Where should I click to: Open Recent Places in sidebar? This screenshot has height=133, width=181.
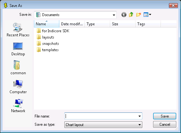(x=18, y=30)
